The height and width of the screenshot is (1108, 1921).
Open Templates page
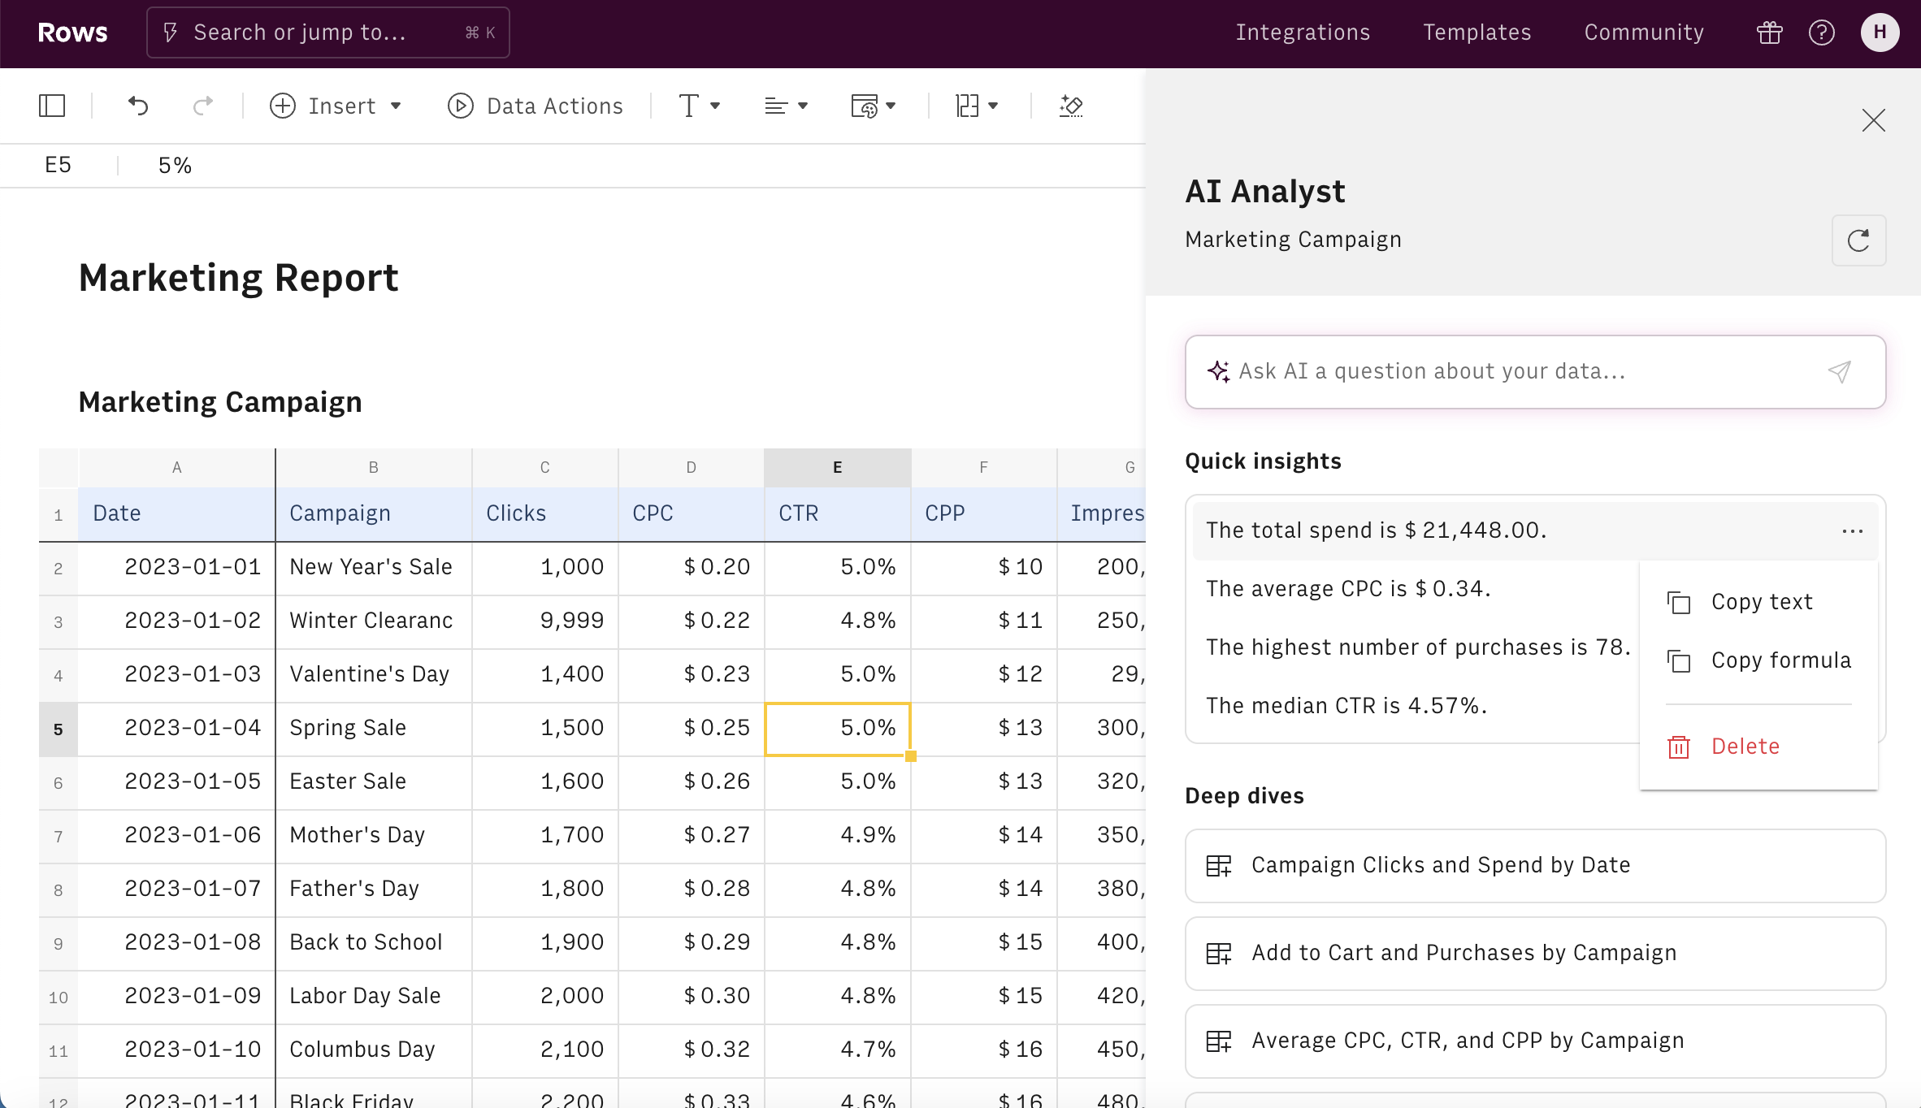(x=1477, y=32)
